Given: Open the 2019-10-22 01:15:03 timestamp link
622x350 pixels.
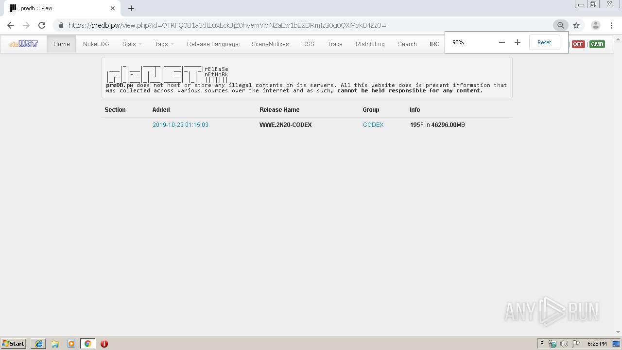Looking at the screenshot, I should click(180, 125).
